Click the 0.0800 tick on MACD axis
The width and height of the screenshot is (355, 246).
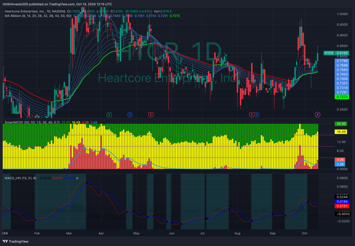[x=342, y=178]
